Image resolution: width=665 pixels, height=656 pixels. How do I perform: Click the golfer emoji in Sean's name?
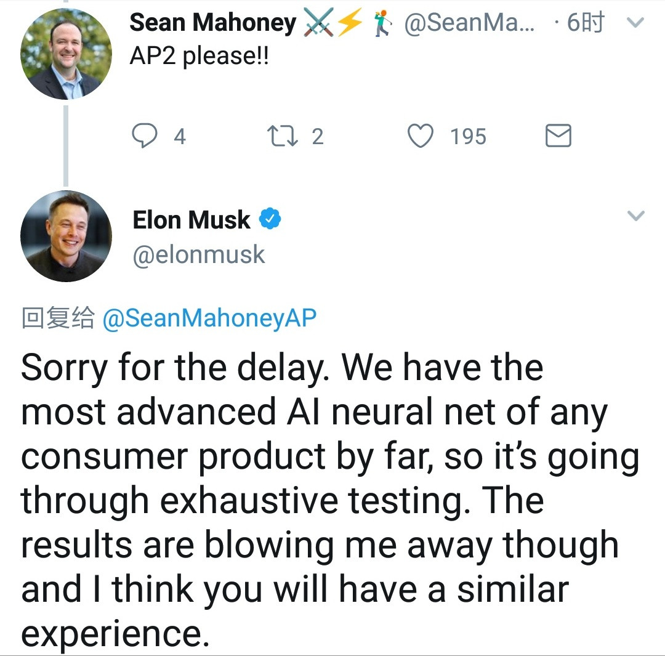[383, 23]
